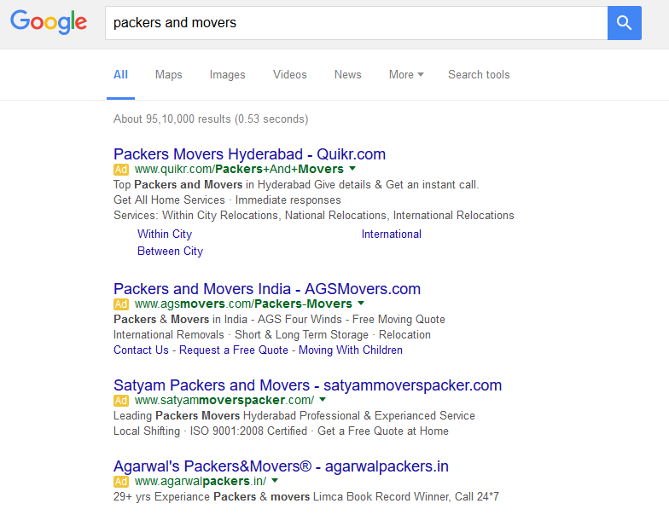Image resolution: width=669 pixels, height=515 pixels.
Task: Expand dropdown arrow next to satyammoverspacker.com URL
Action: 323,400
